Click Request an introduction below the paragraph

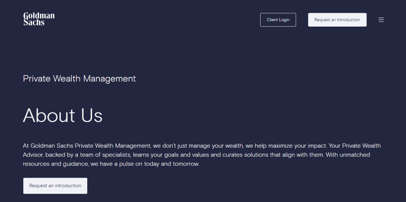point(55,186)
